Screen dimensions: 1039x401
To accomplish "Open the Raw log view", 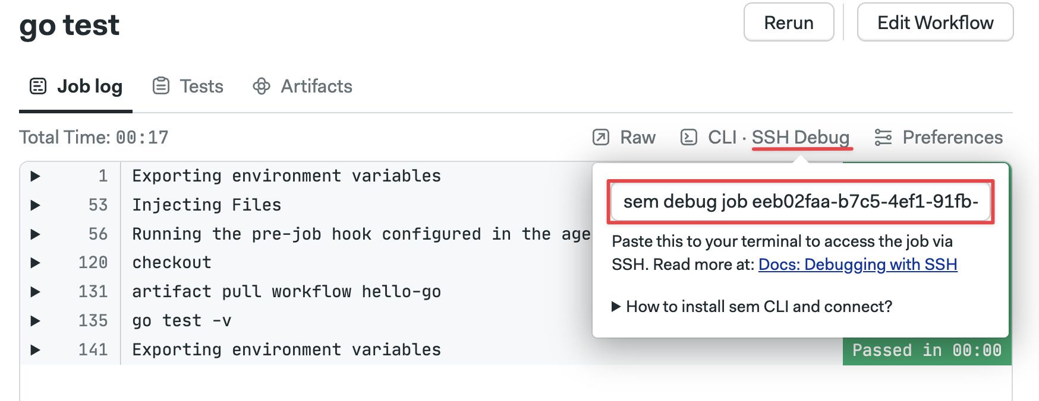I will point(625,138).
